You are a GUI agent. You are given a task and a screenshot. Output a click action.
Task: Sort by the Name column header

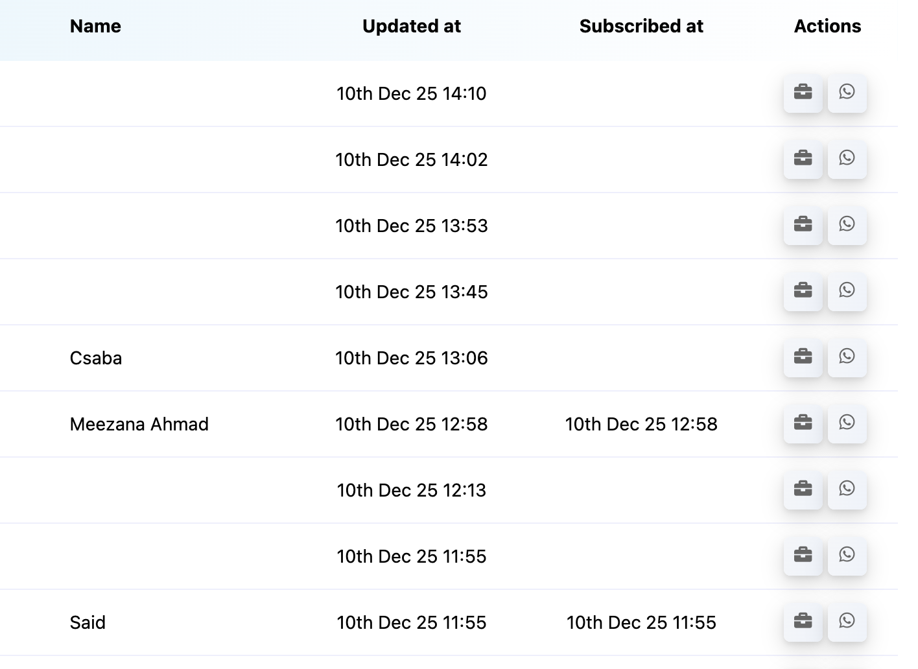point(95,27)
